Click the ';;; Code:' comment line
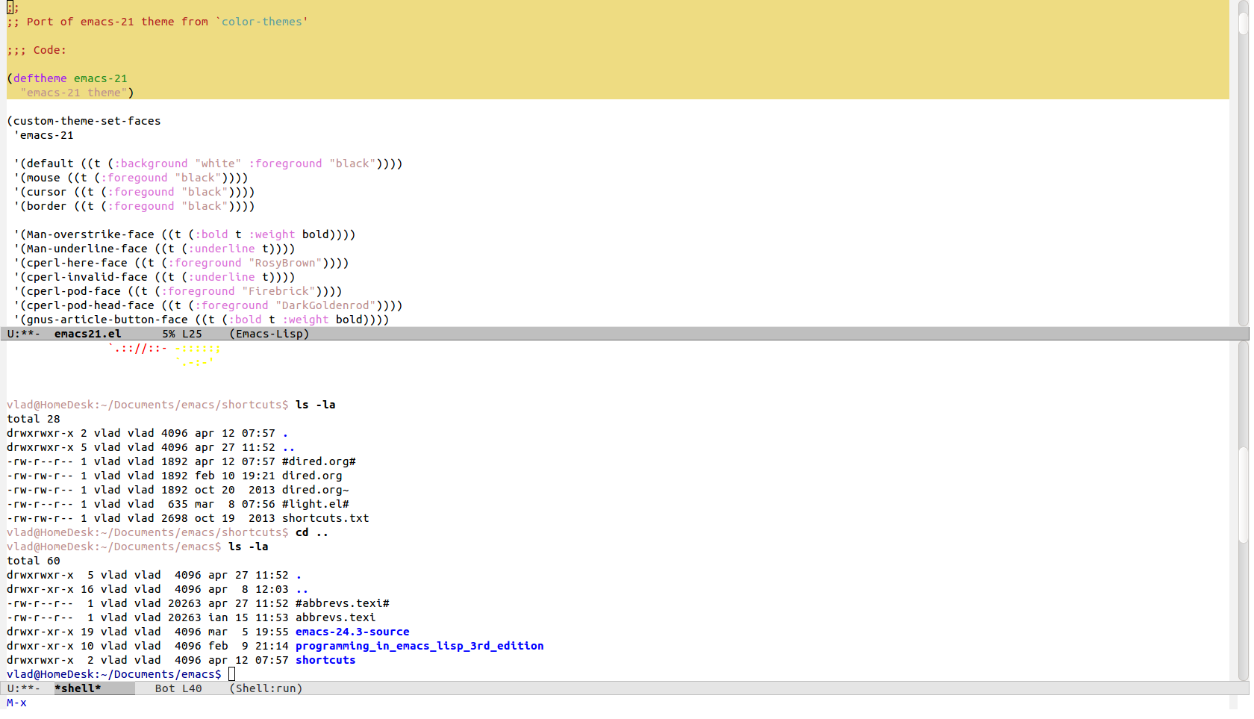Screen dimensions: 1254x719 point(37,50)
